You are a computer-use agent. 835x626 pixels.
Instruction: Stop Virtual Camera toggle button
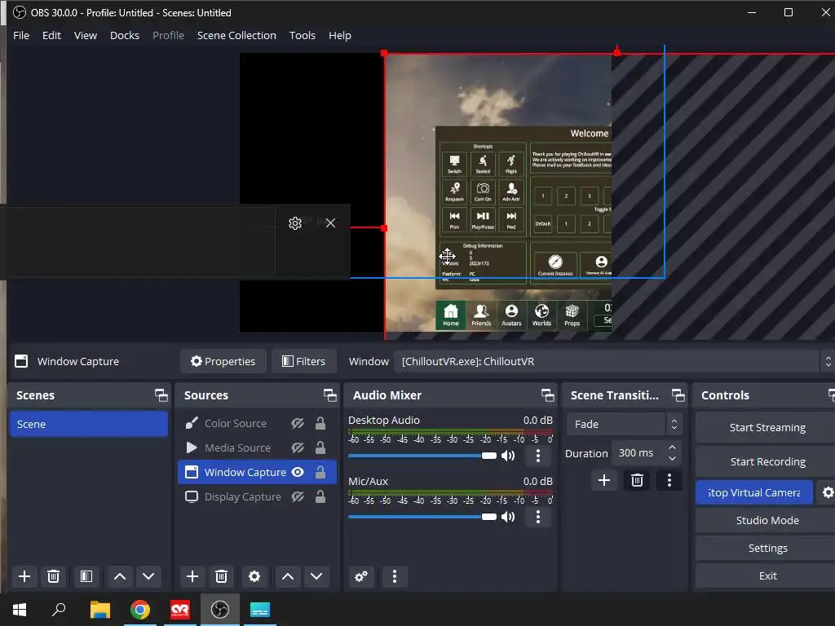[x=754, y=492]
